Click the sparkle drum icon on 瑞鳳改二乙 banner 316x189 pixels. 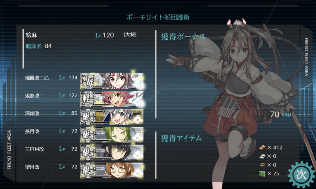point(139,85)
